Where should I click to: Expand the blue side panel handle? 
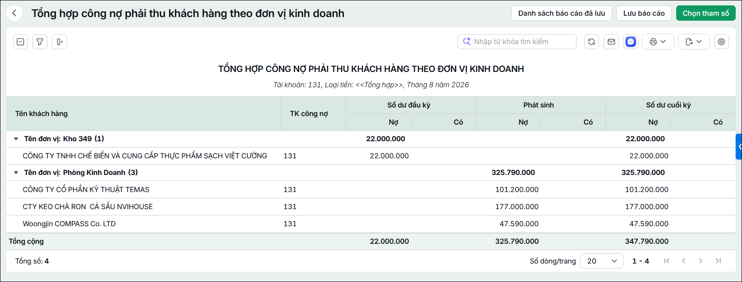[x=739, y=147]
